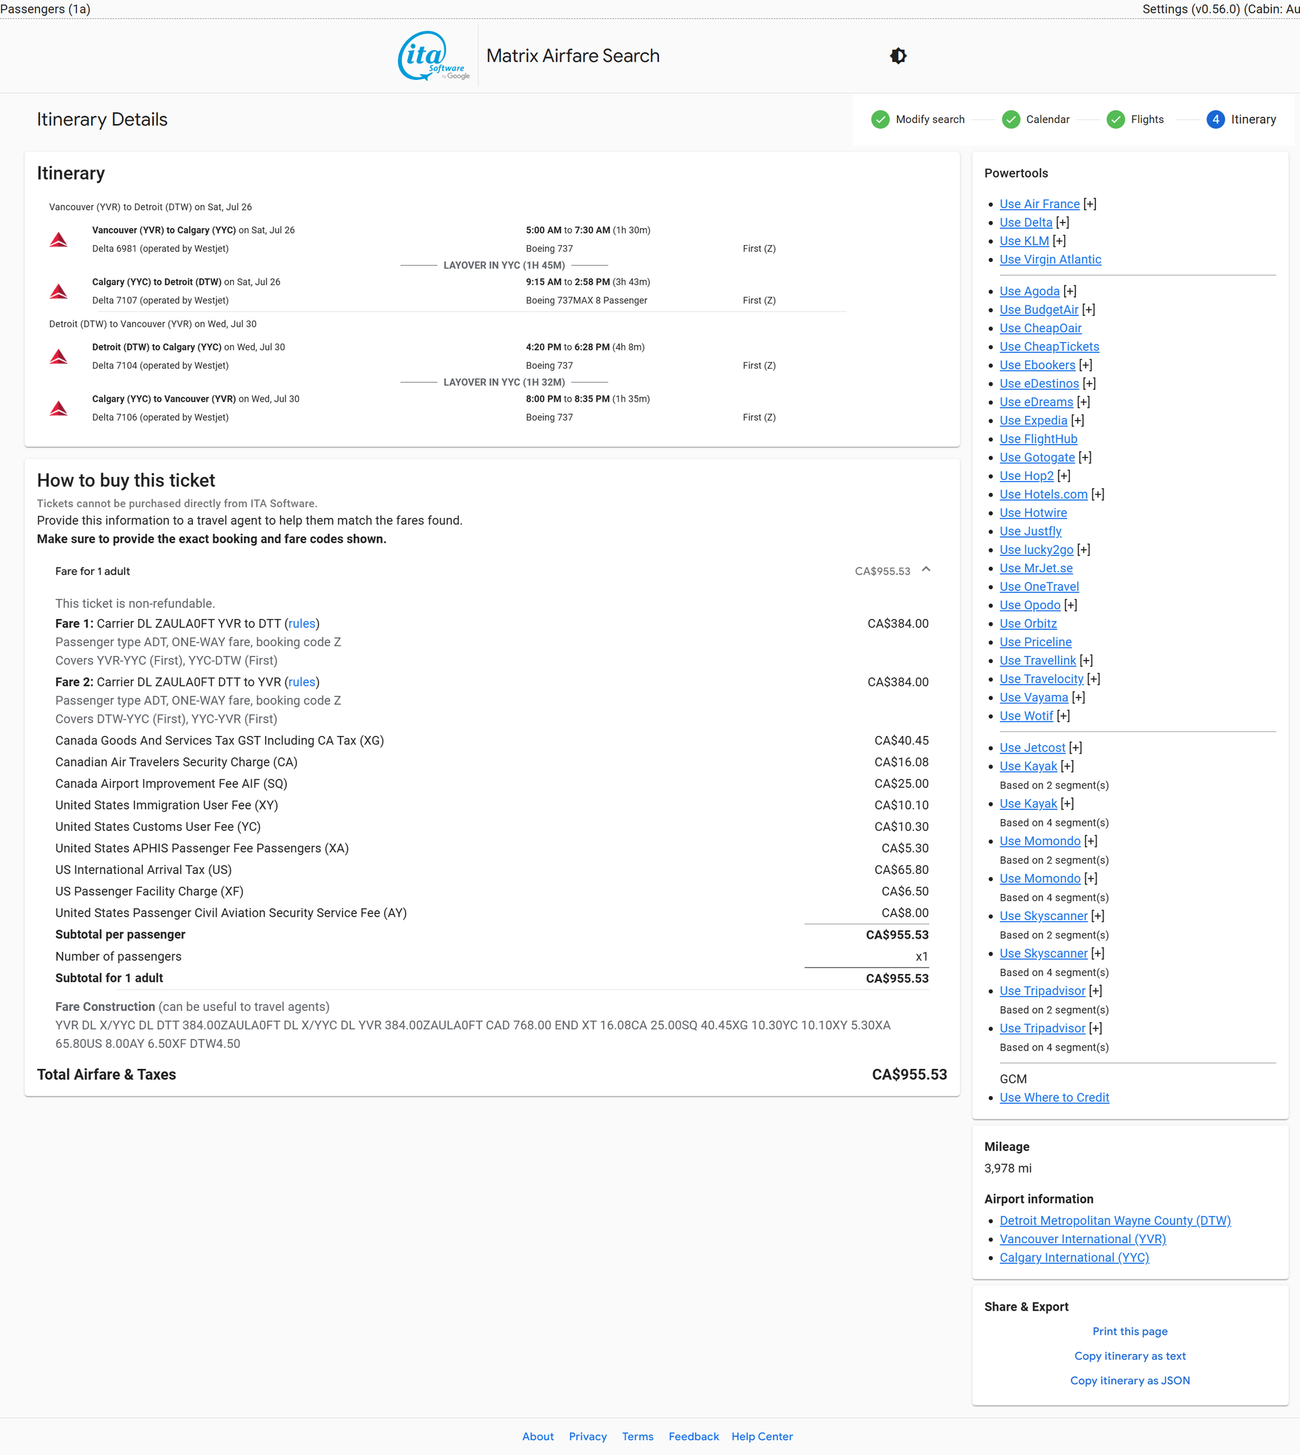Click the Delta logo for Calgary to Vancouver flight
1300x1455 pixels.
coord(58,408)
